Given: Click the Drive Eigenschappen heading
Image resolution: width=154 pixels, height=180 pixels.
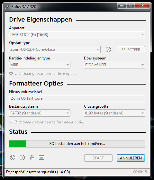Looking at the screenshot, I should point(41,20).
